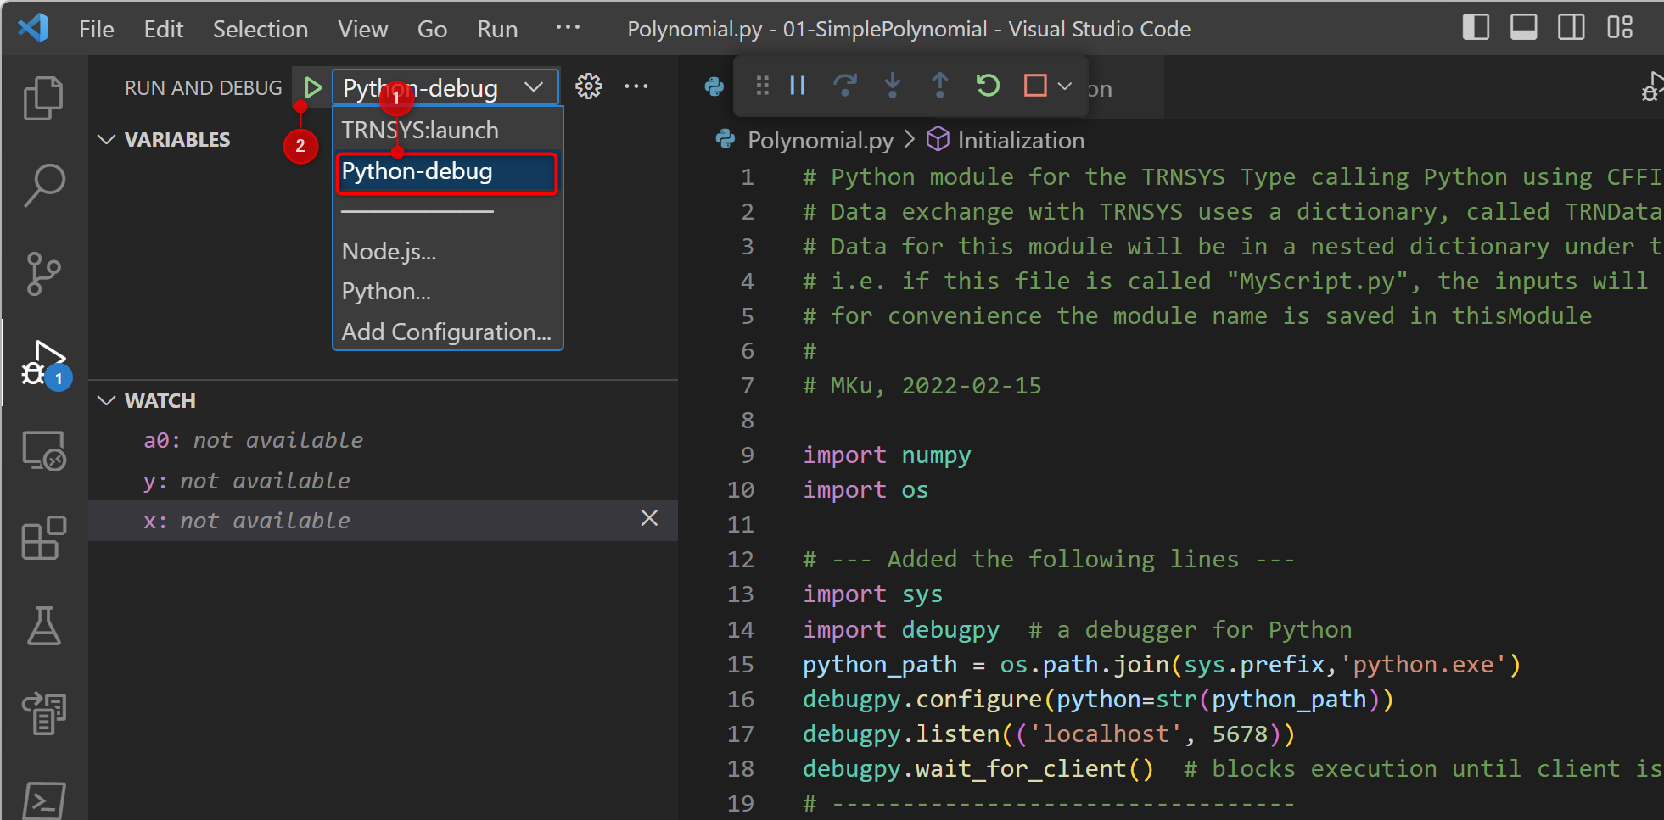Click the '# MKu, 2022-02-15' comment
This screenshot has height=820, width=1664.
coord(922,386)
